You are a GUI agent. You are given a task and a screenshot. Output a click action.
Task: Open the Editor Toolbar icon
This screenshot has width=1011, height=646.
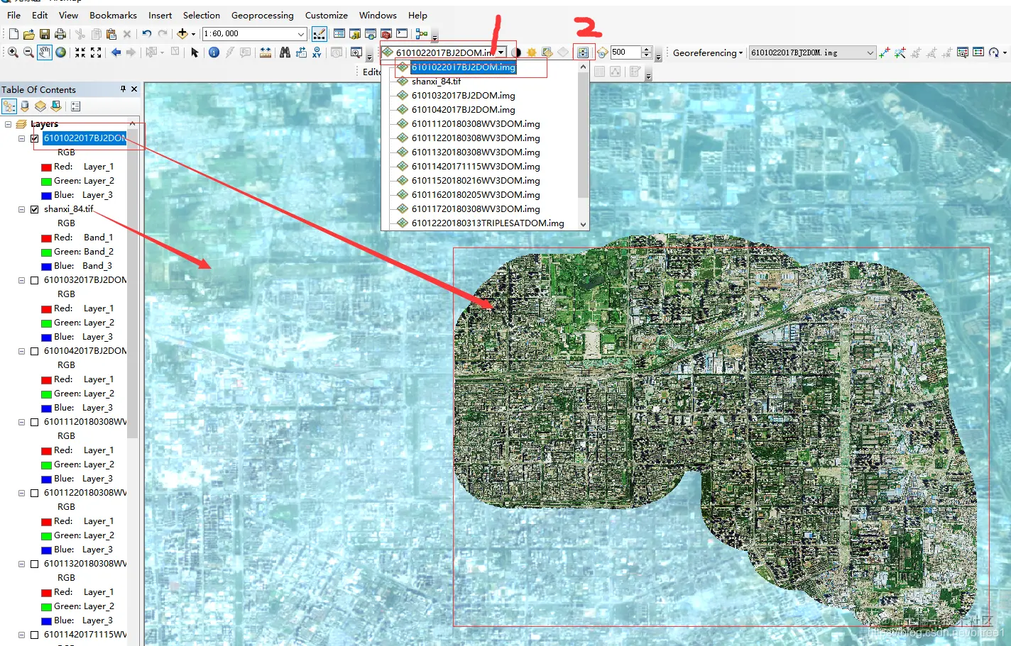point(319,33)
